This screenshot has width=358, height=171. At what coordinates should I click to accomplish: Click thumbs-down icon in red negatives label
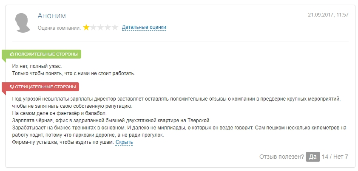(x=12, y=87)
